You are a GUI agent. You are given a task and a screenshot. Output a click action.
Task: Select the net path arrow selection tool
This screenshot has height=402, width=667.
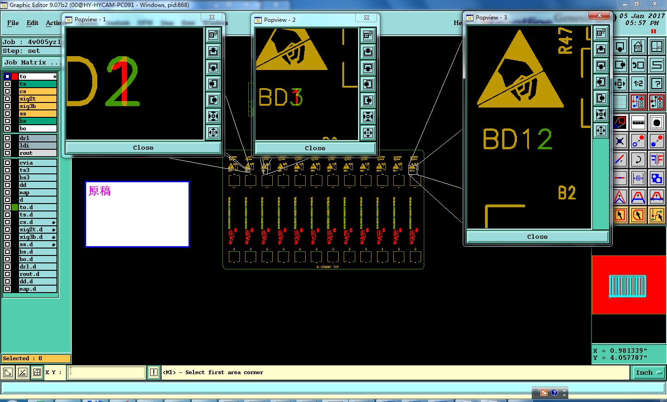click(657, 215)
